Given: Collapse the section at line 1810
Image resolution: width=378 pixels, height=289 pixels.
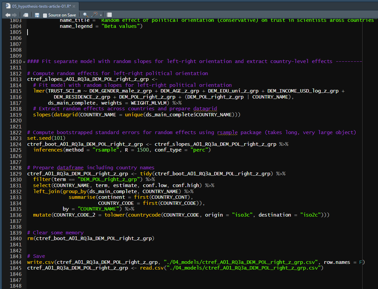Looking at the screenshot, I should [24, 62].
